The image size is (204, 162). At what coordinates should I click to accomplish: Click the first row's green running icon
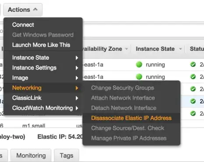tap(139, 64)
